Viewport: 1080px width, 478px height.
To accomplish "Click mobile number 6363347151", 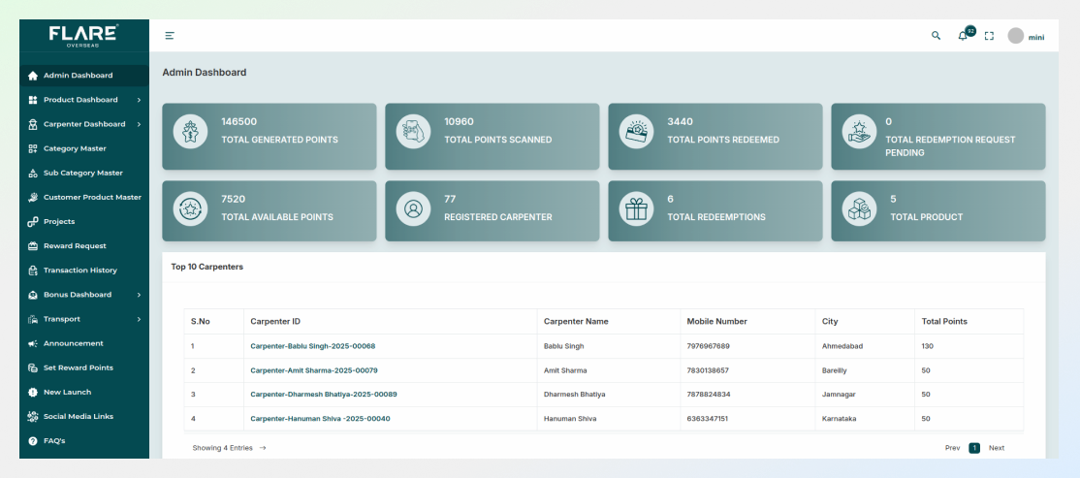I will coord(708,419).
